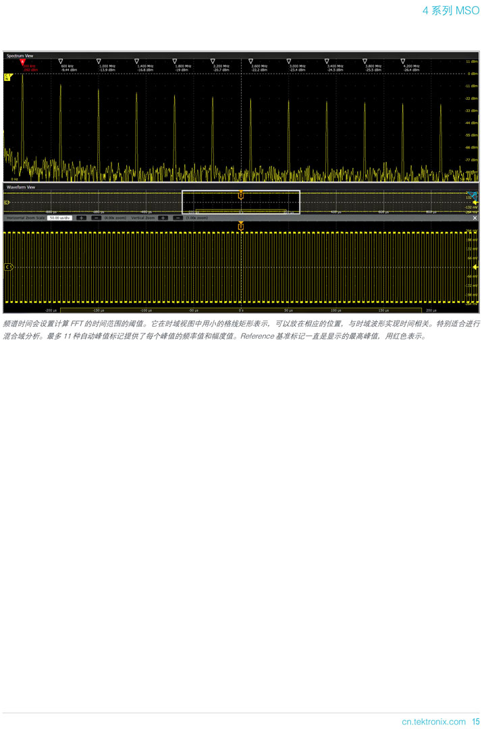Select the red Reference peak marker
The width and height of the screenshot is (486, 729).
[x=22, y=61]
